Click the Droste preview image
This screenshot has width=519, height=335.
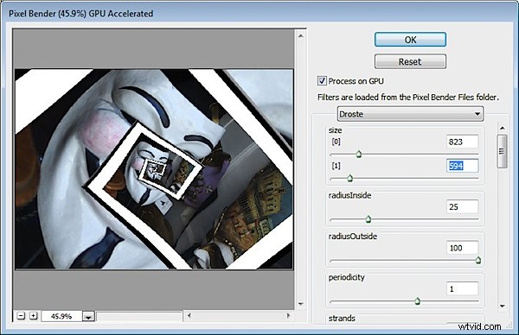[154, 169]
